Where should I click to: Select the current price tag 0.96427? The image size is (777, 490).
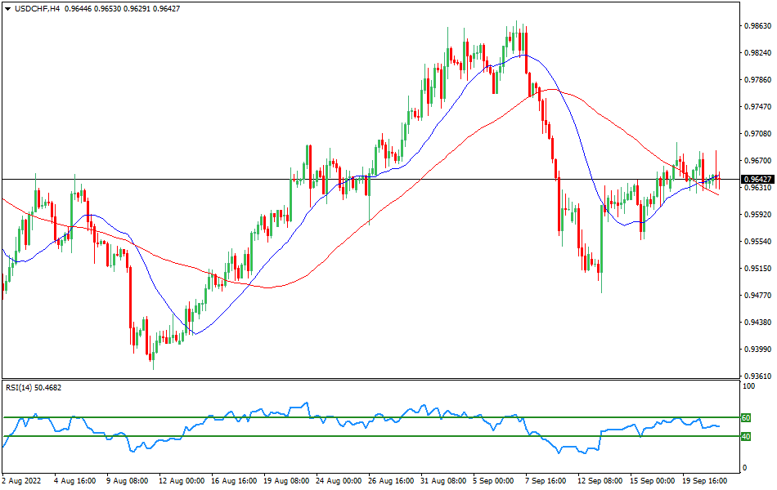tap(756, 179)
